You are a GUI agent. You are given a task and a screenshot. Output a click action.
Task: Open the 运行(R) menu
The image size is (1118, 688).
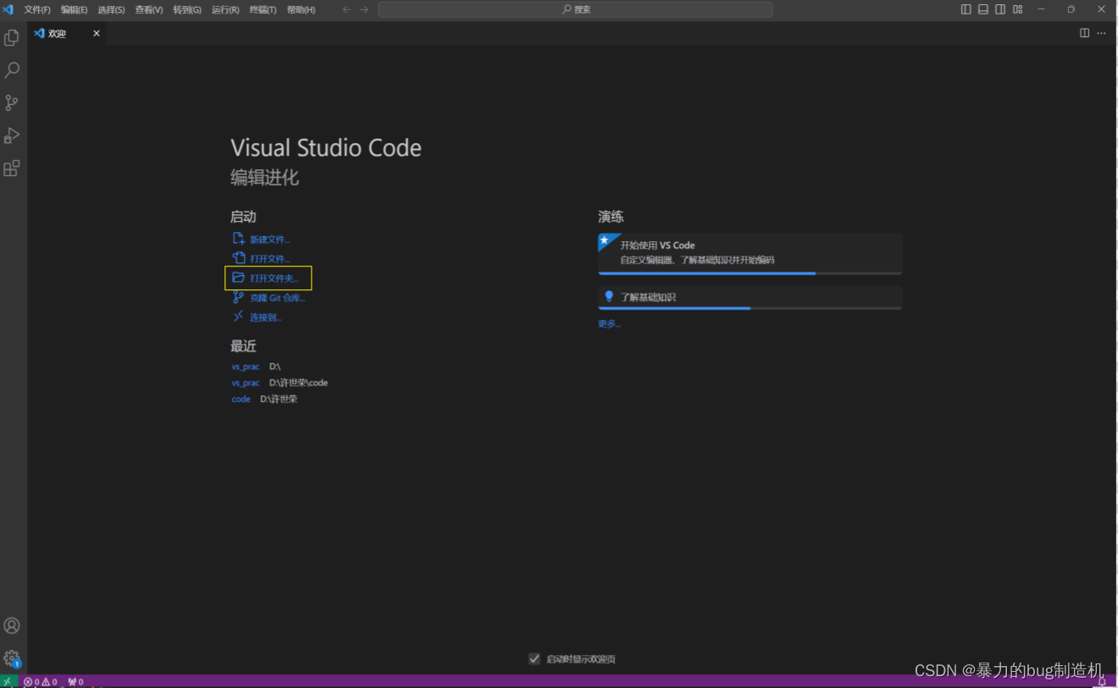(x=225, y=9)
